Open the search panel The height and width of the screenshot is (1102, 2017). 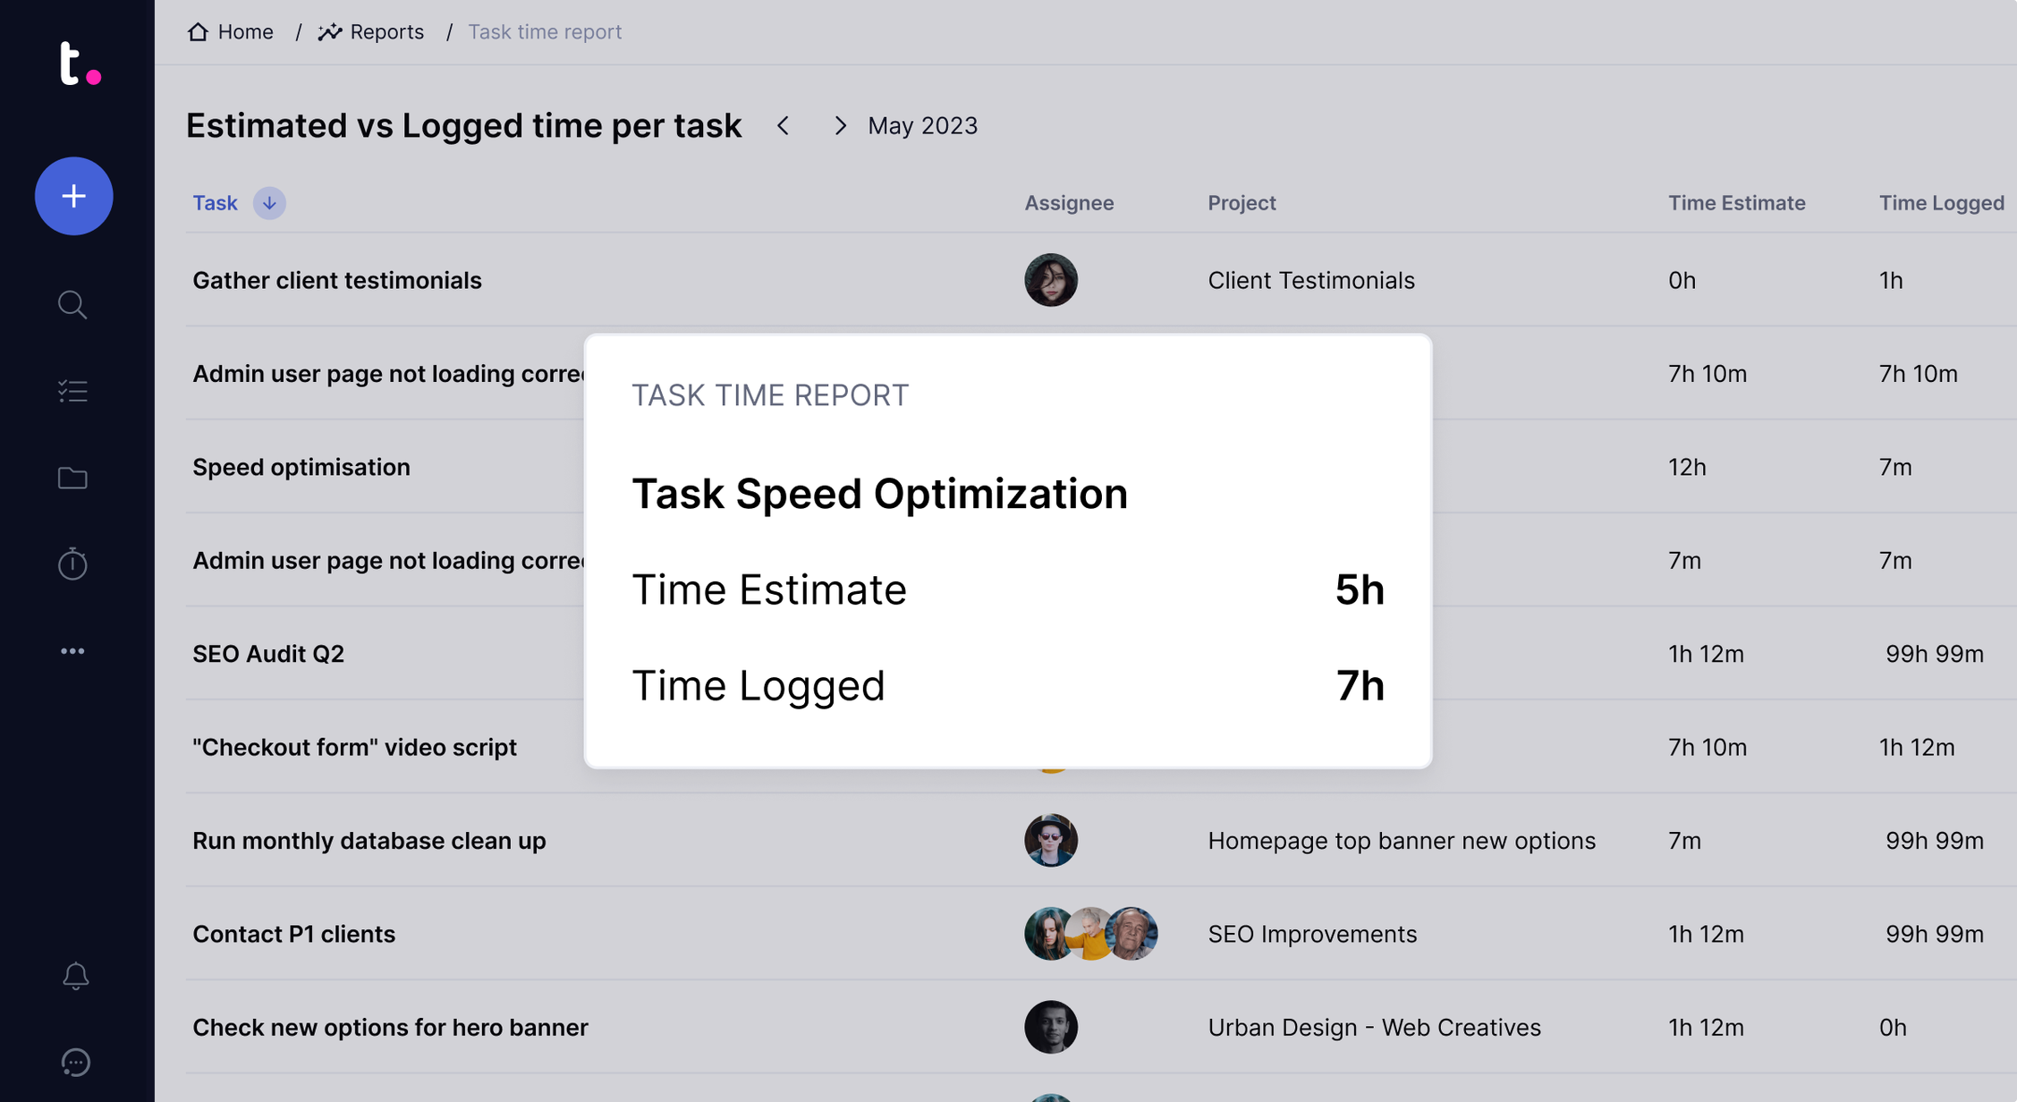click(72, 304)
